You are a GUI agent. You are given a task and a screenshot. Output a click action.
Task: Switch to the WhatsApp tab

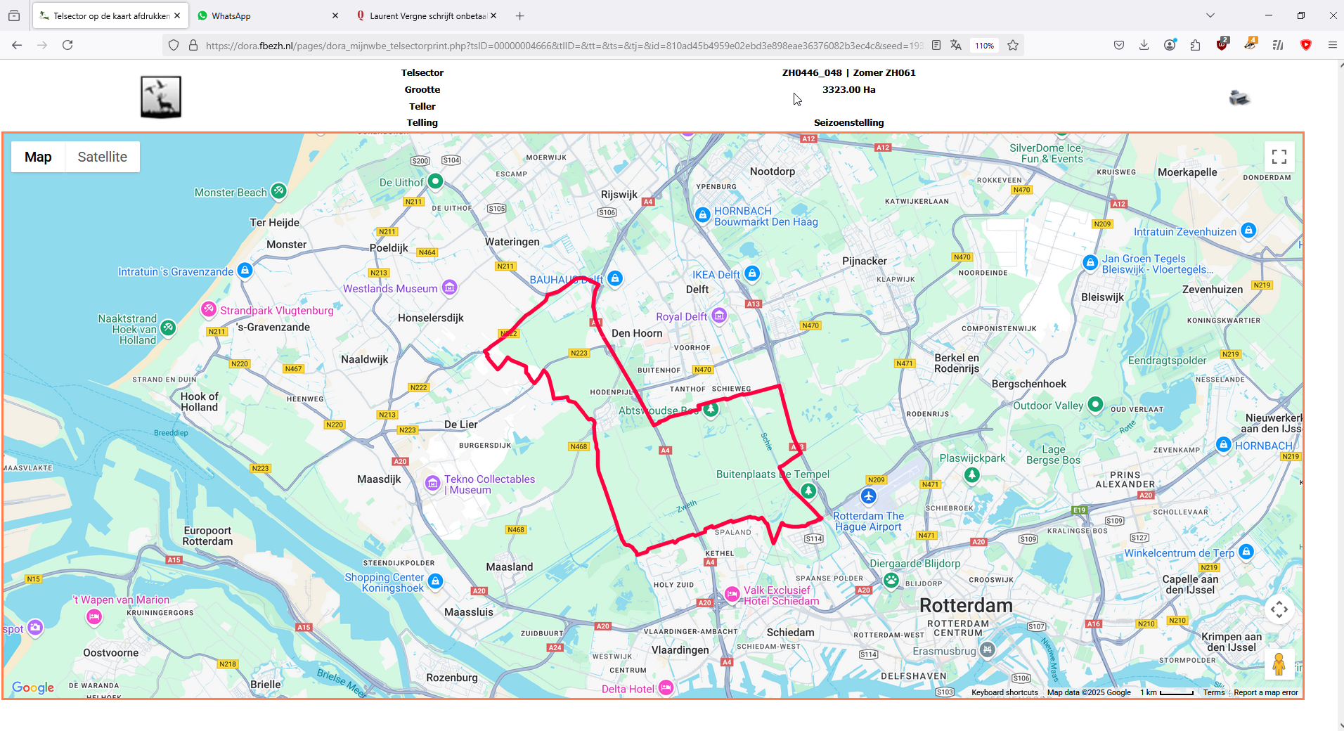(x=267, y=15)
